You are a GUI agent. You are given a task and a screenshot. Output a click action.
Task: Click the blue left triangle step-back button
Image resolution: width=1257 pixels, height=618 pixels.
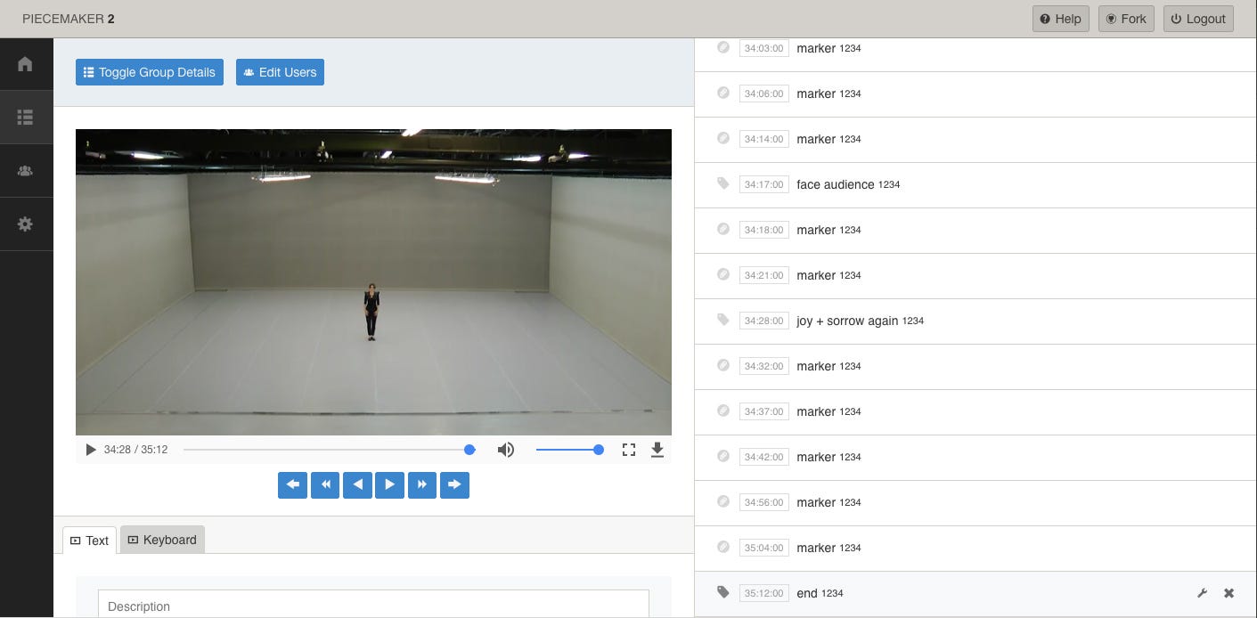[x=357, y=484]
